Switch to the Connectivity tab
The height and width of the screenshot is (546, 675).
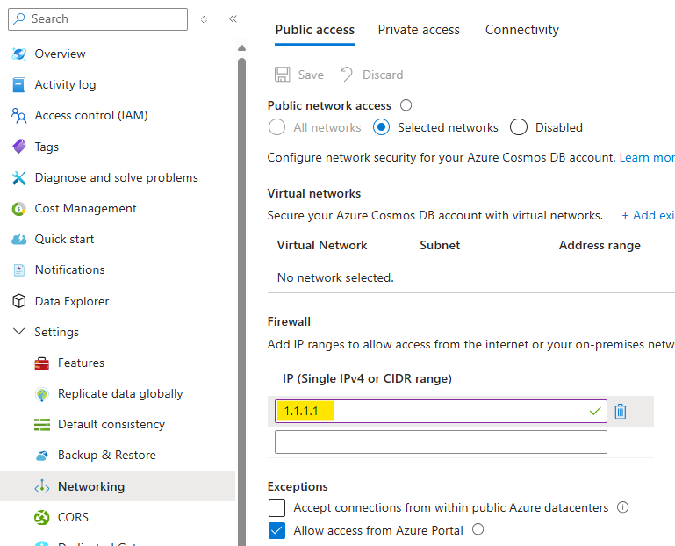(x=522, y=30)
